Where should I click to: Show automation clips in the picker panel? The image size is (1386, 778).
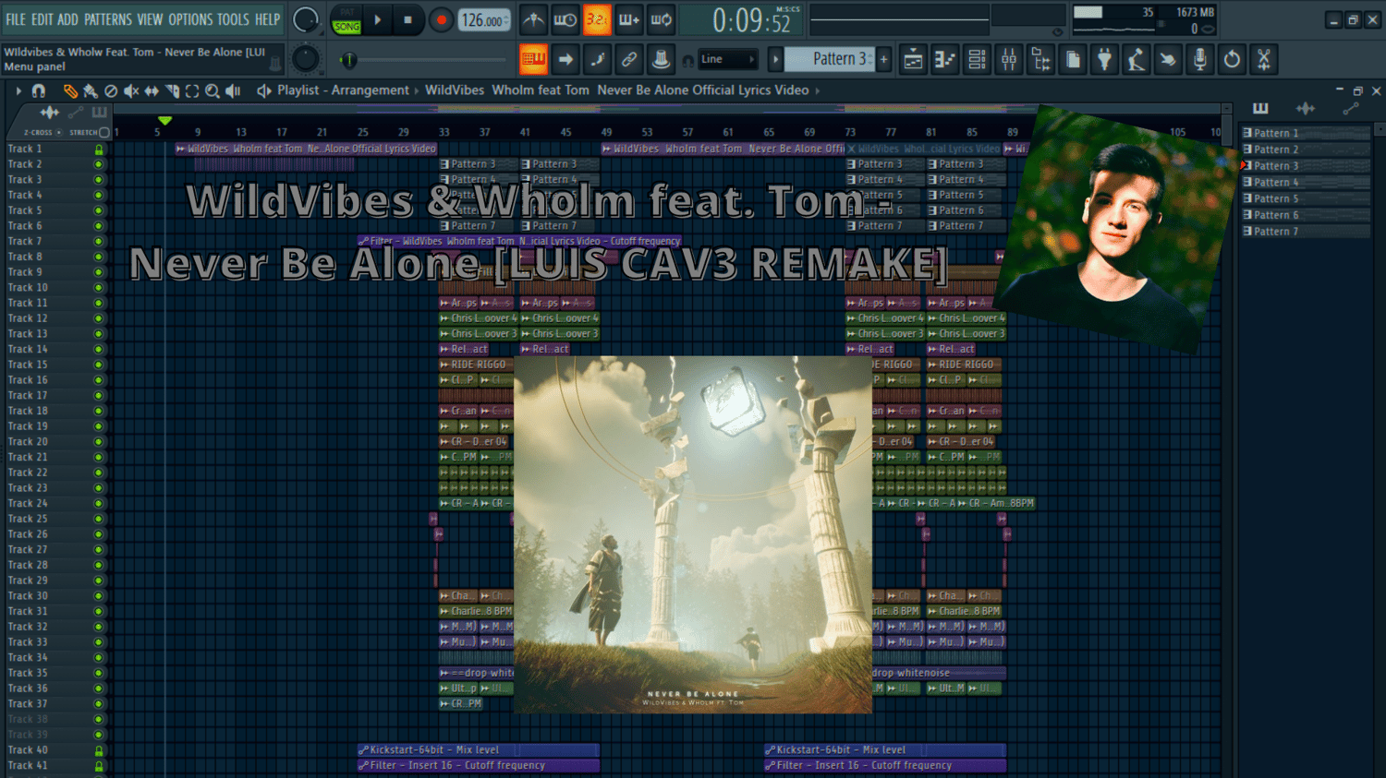[x=1350, y=109]
